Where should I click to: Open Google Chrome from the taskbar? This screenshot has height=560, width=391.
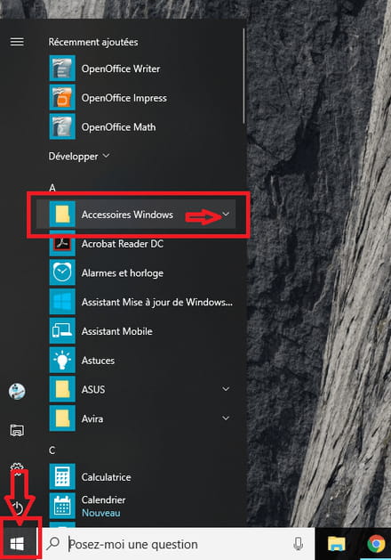pos(376,544)
